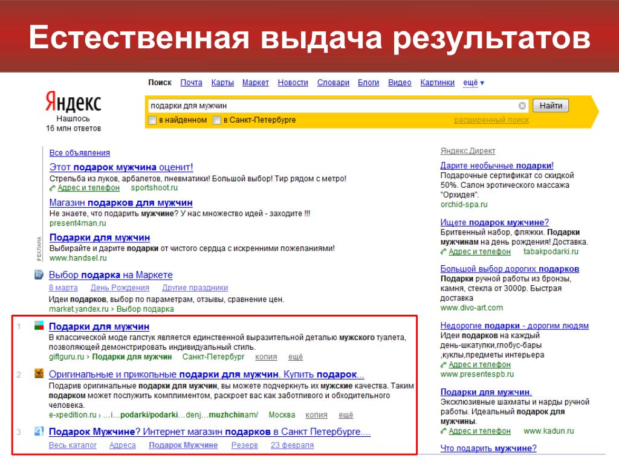Open Картинки search tab

[x=438, y=82]
